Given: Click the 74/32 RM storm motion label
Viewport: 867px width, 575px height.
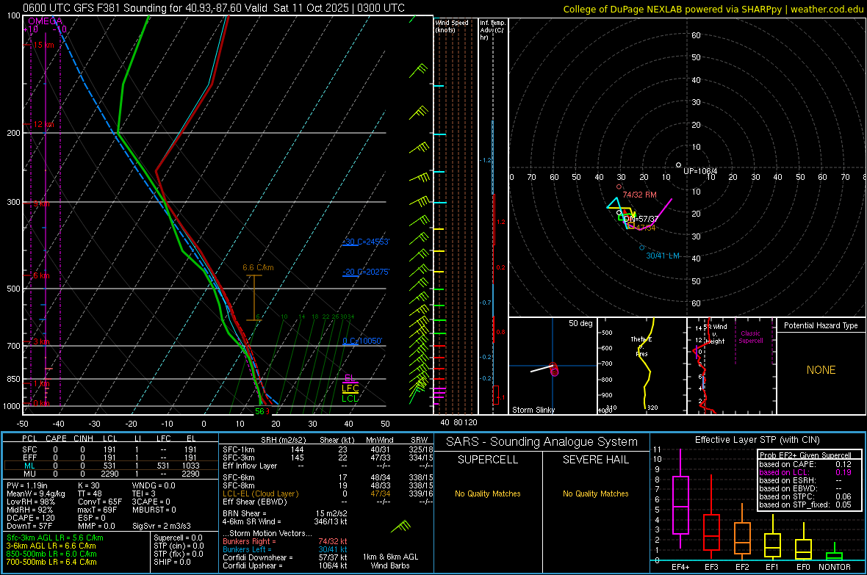Looking at the screenshot, I should 640,195.
